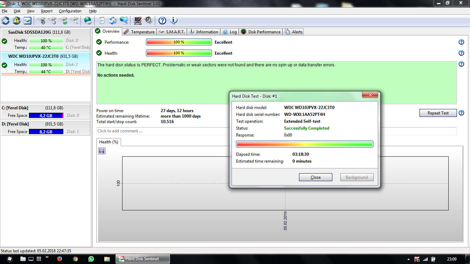470x264 pixels.
Task: Click the green status check on WDC disk
Action: (4, 65)
